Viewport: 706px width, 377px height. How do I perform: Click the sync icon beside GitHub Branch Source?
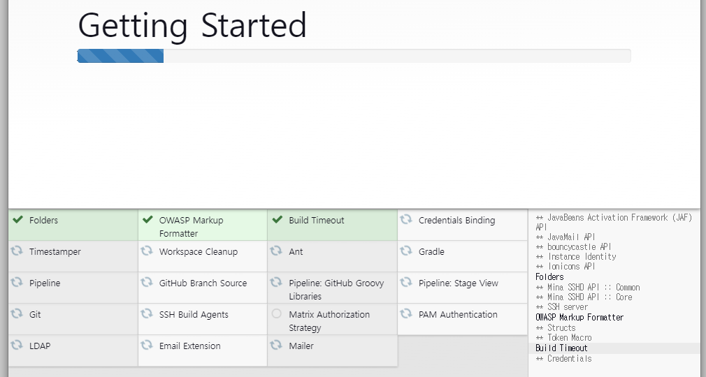[x=147, y=282]
